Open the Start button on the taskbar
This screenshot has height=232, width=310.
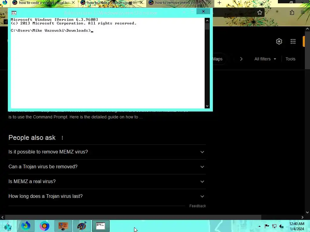click(x=8, y=226)
